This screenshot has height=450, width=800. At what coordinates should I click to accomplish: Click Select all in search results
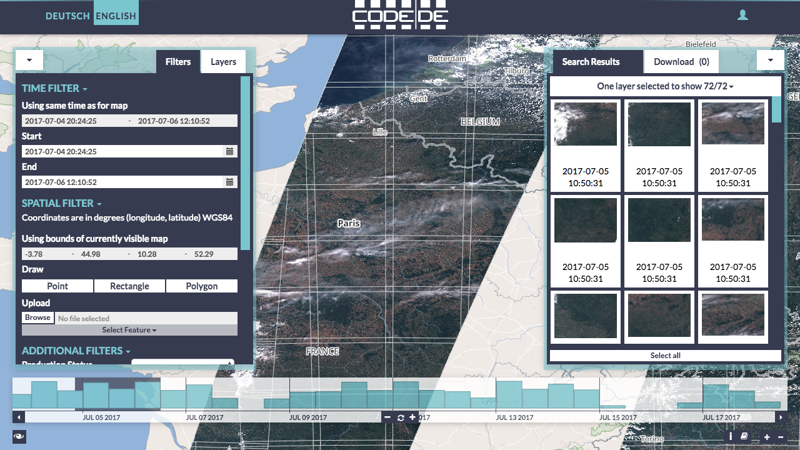pyautogui.click(x=665, y=356)
